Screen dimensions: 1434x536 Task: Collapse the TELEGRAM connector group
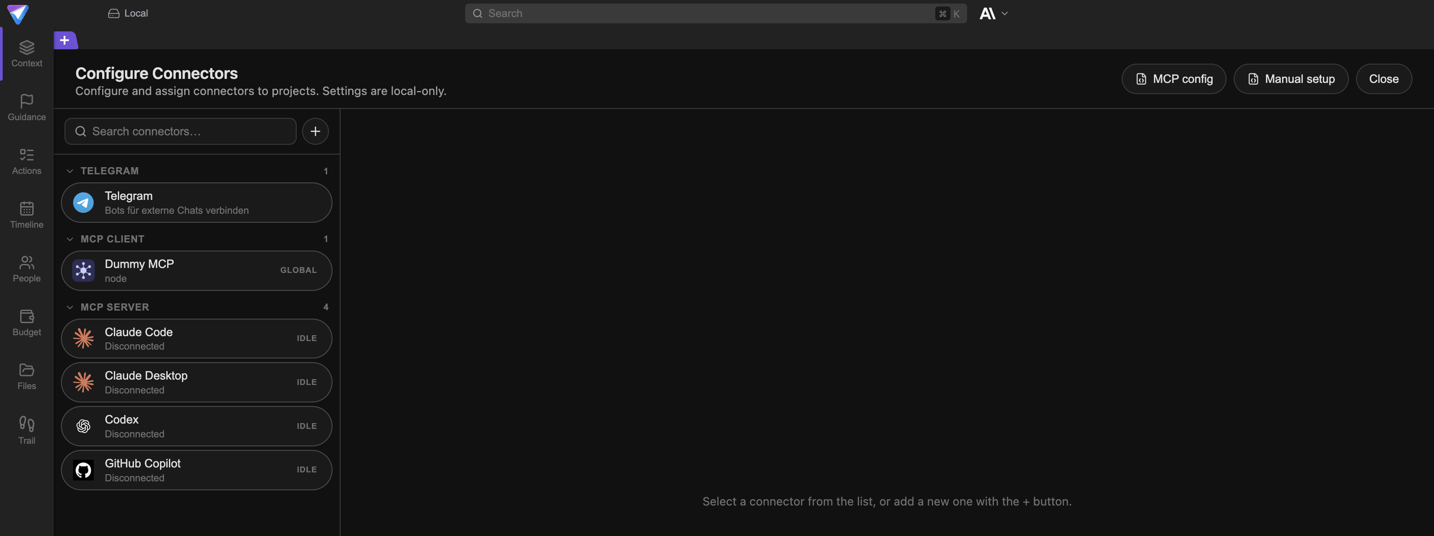coord(70,171)
